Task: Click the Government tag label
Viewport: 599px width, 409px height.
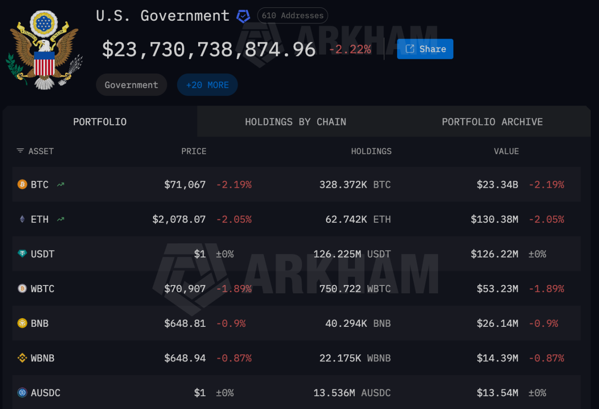Action: point(131,85)
